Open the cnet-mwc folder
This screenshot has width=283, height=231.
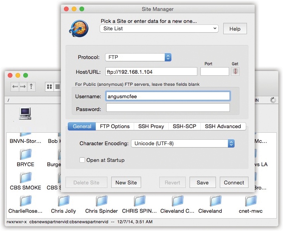click(251, 201)
